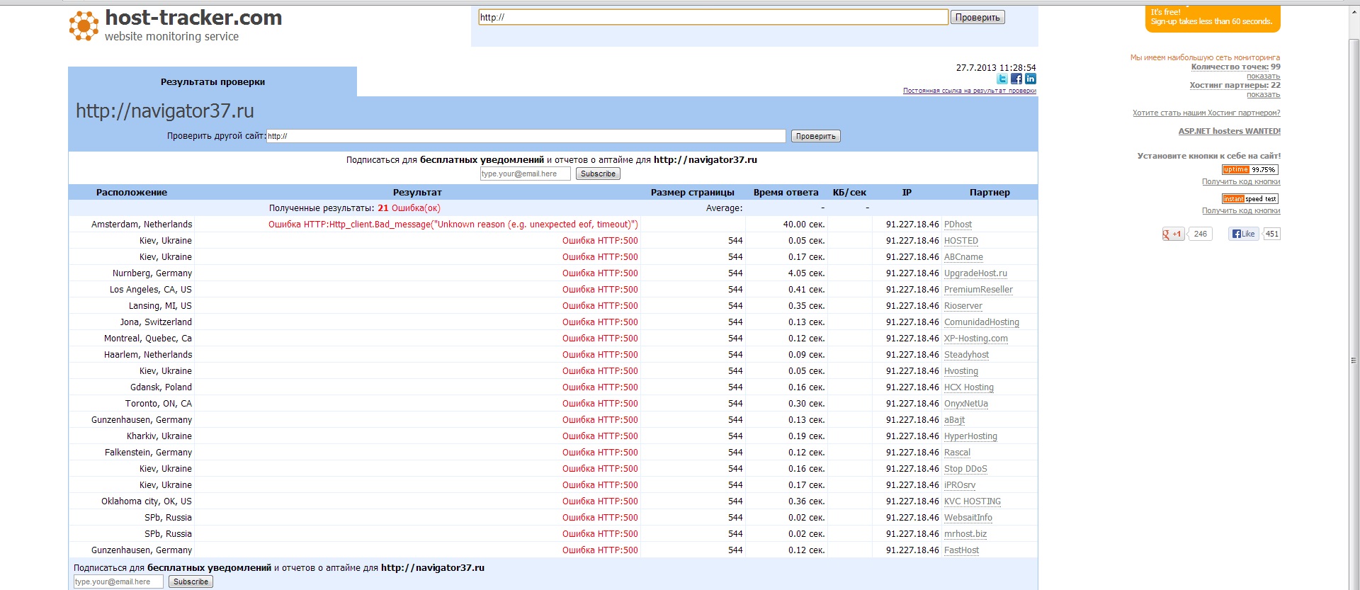The image size is (1360, 590).
Task: Click Получить код кнопки under uptime badge
Action: point(1241,182)
